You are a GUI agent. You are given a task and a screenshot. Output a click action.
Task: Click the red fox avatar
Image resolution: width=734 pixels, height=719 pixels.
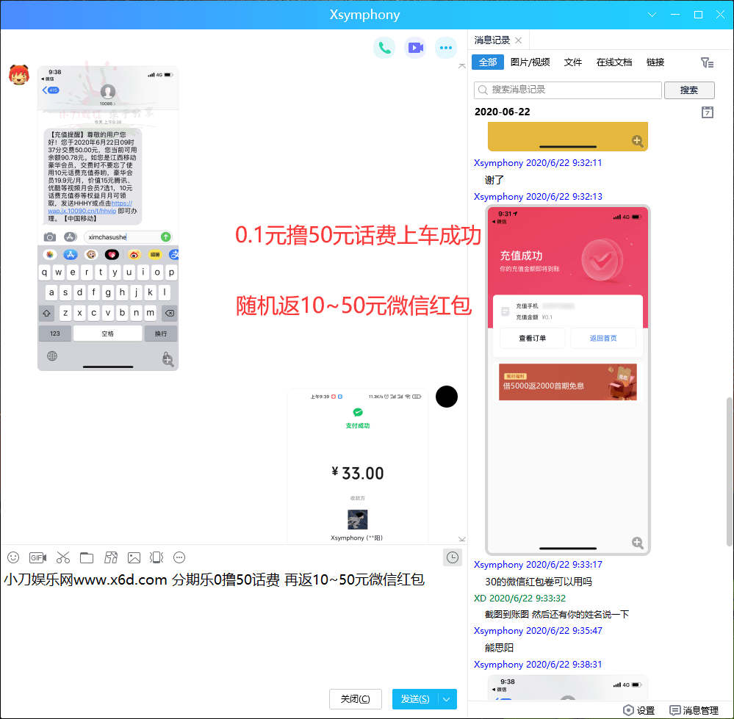pyautogui.click(x=18, y=75)
